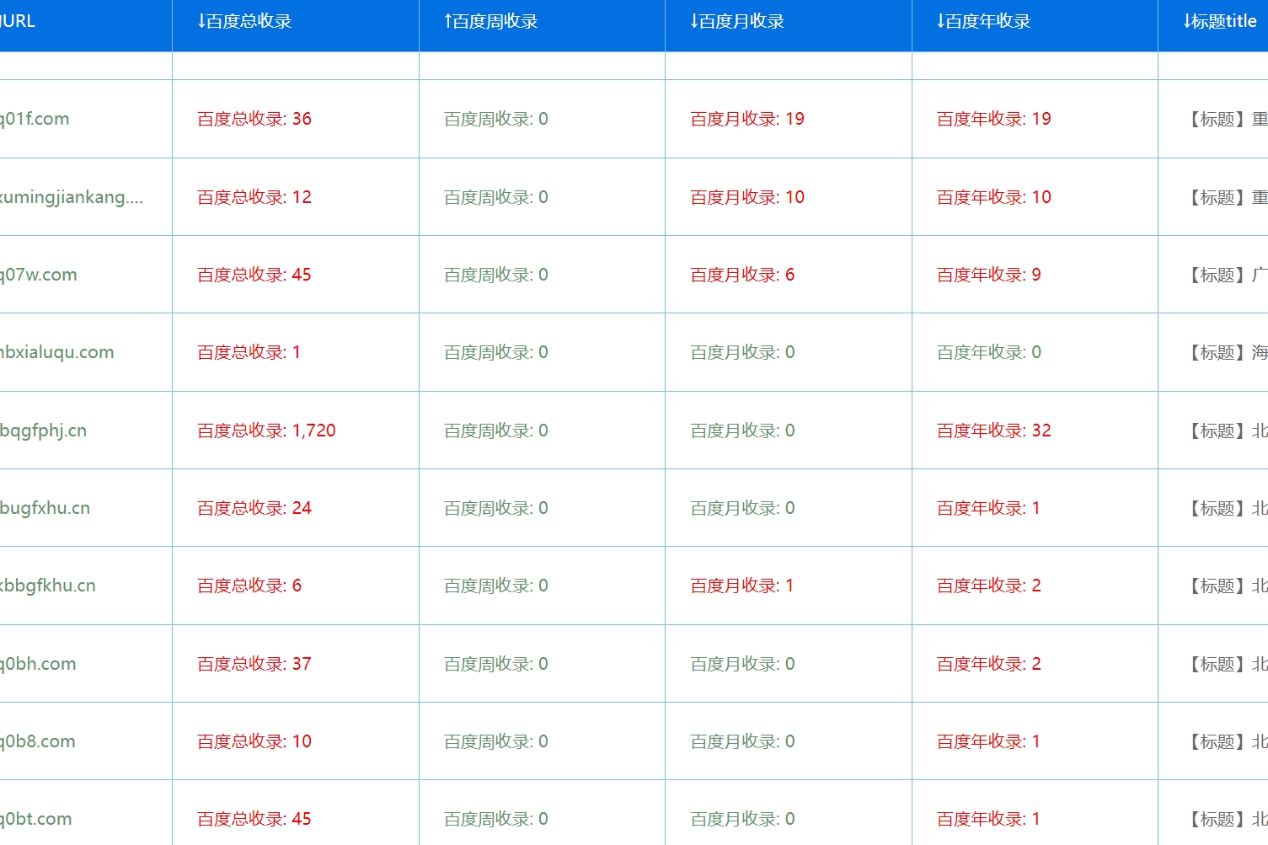Screen dimensions: 1268x845
Task: Open the q0bh.com URL link
Action: pos(38,664)
